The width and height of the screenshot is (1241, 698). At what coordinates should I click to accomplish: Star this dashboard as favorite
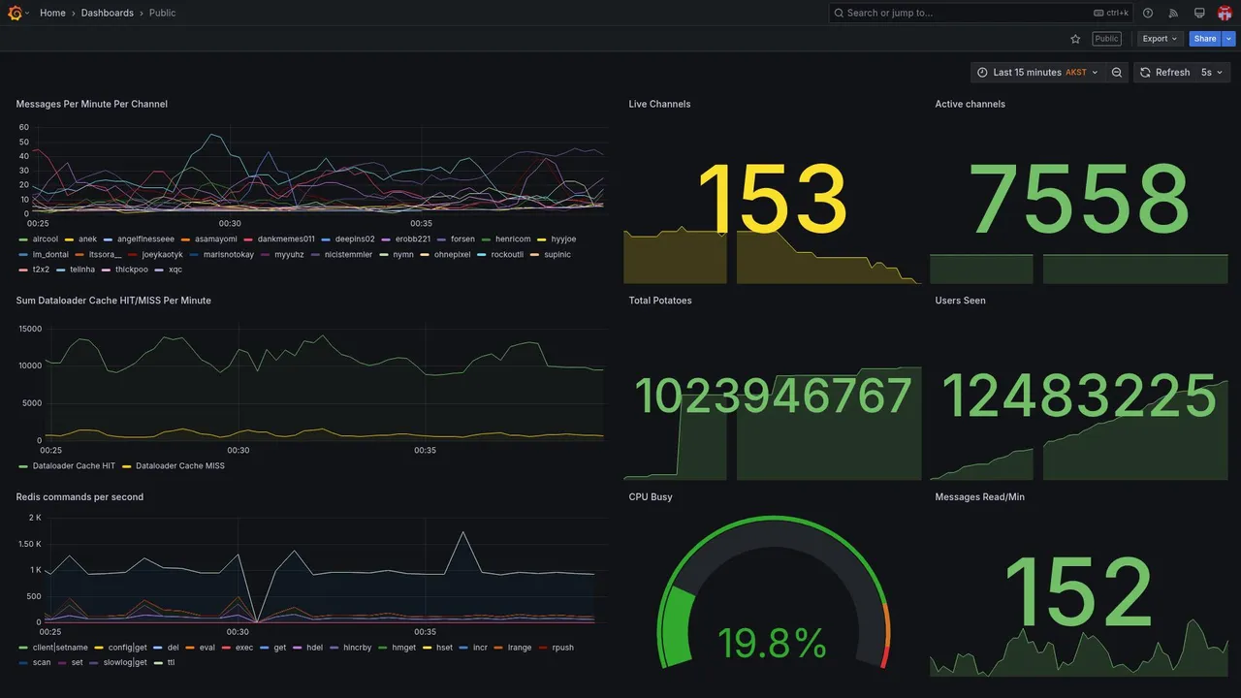click(x=1075, y=39)
